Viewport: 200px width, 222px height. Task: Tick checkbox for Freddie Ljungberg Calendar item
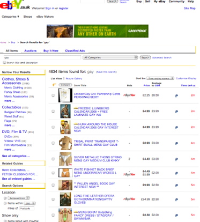(x=53, y=111)
